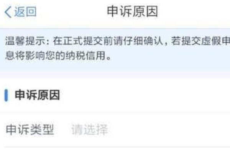This screenshot has width=230, height=153.
Task: Choose an appeal type via 请选择
Action: tap(90, 130)
